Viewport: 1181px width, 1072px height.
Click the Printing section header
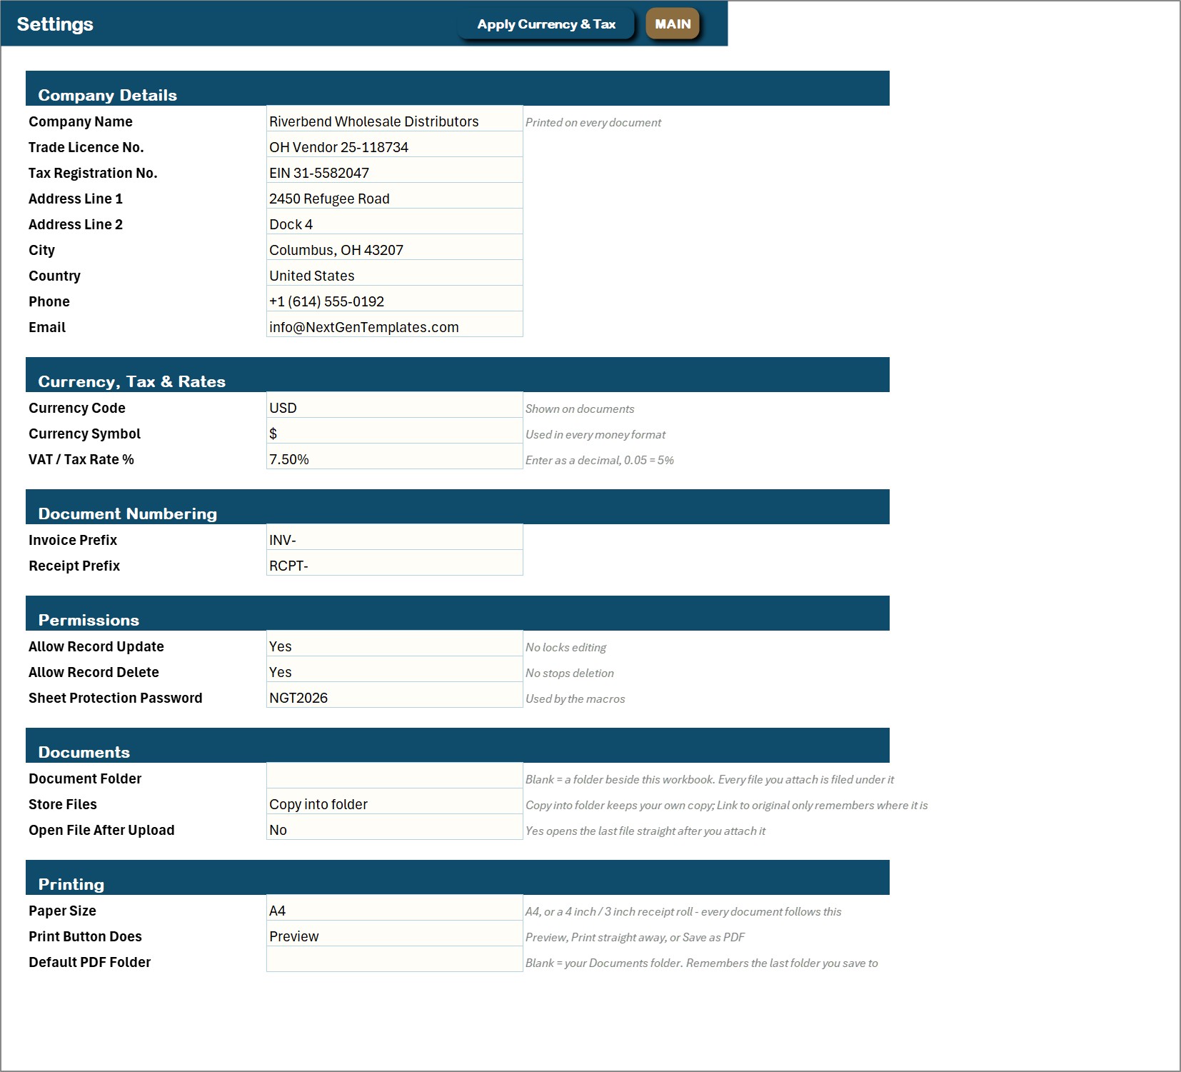point(457,878)
